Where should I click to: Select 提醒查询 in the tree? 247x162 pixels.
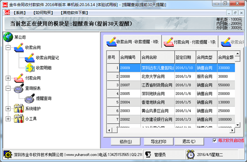44,99
